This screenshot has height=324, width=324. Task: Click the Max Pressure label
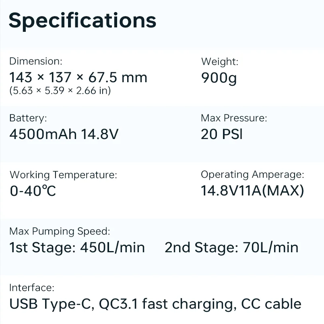234,118
